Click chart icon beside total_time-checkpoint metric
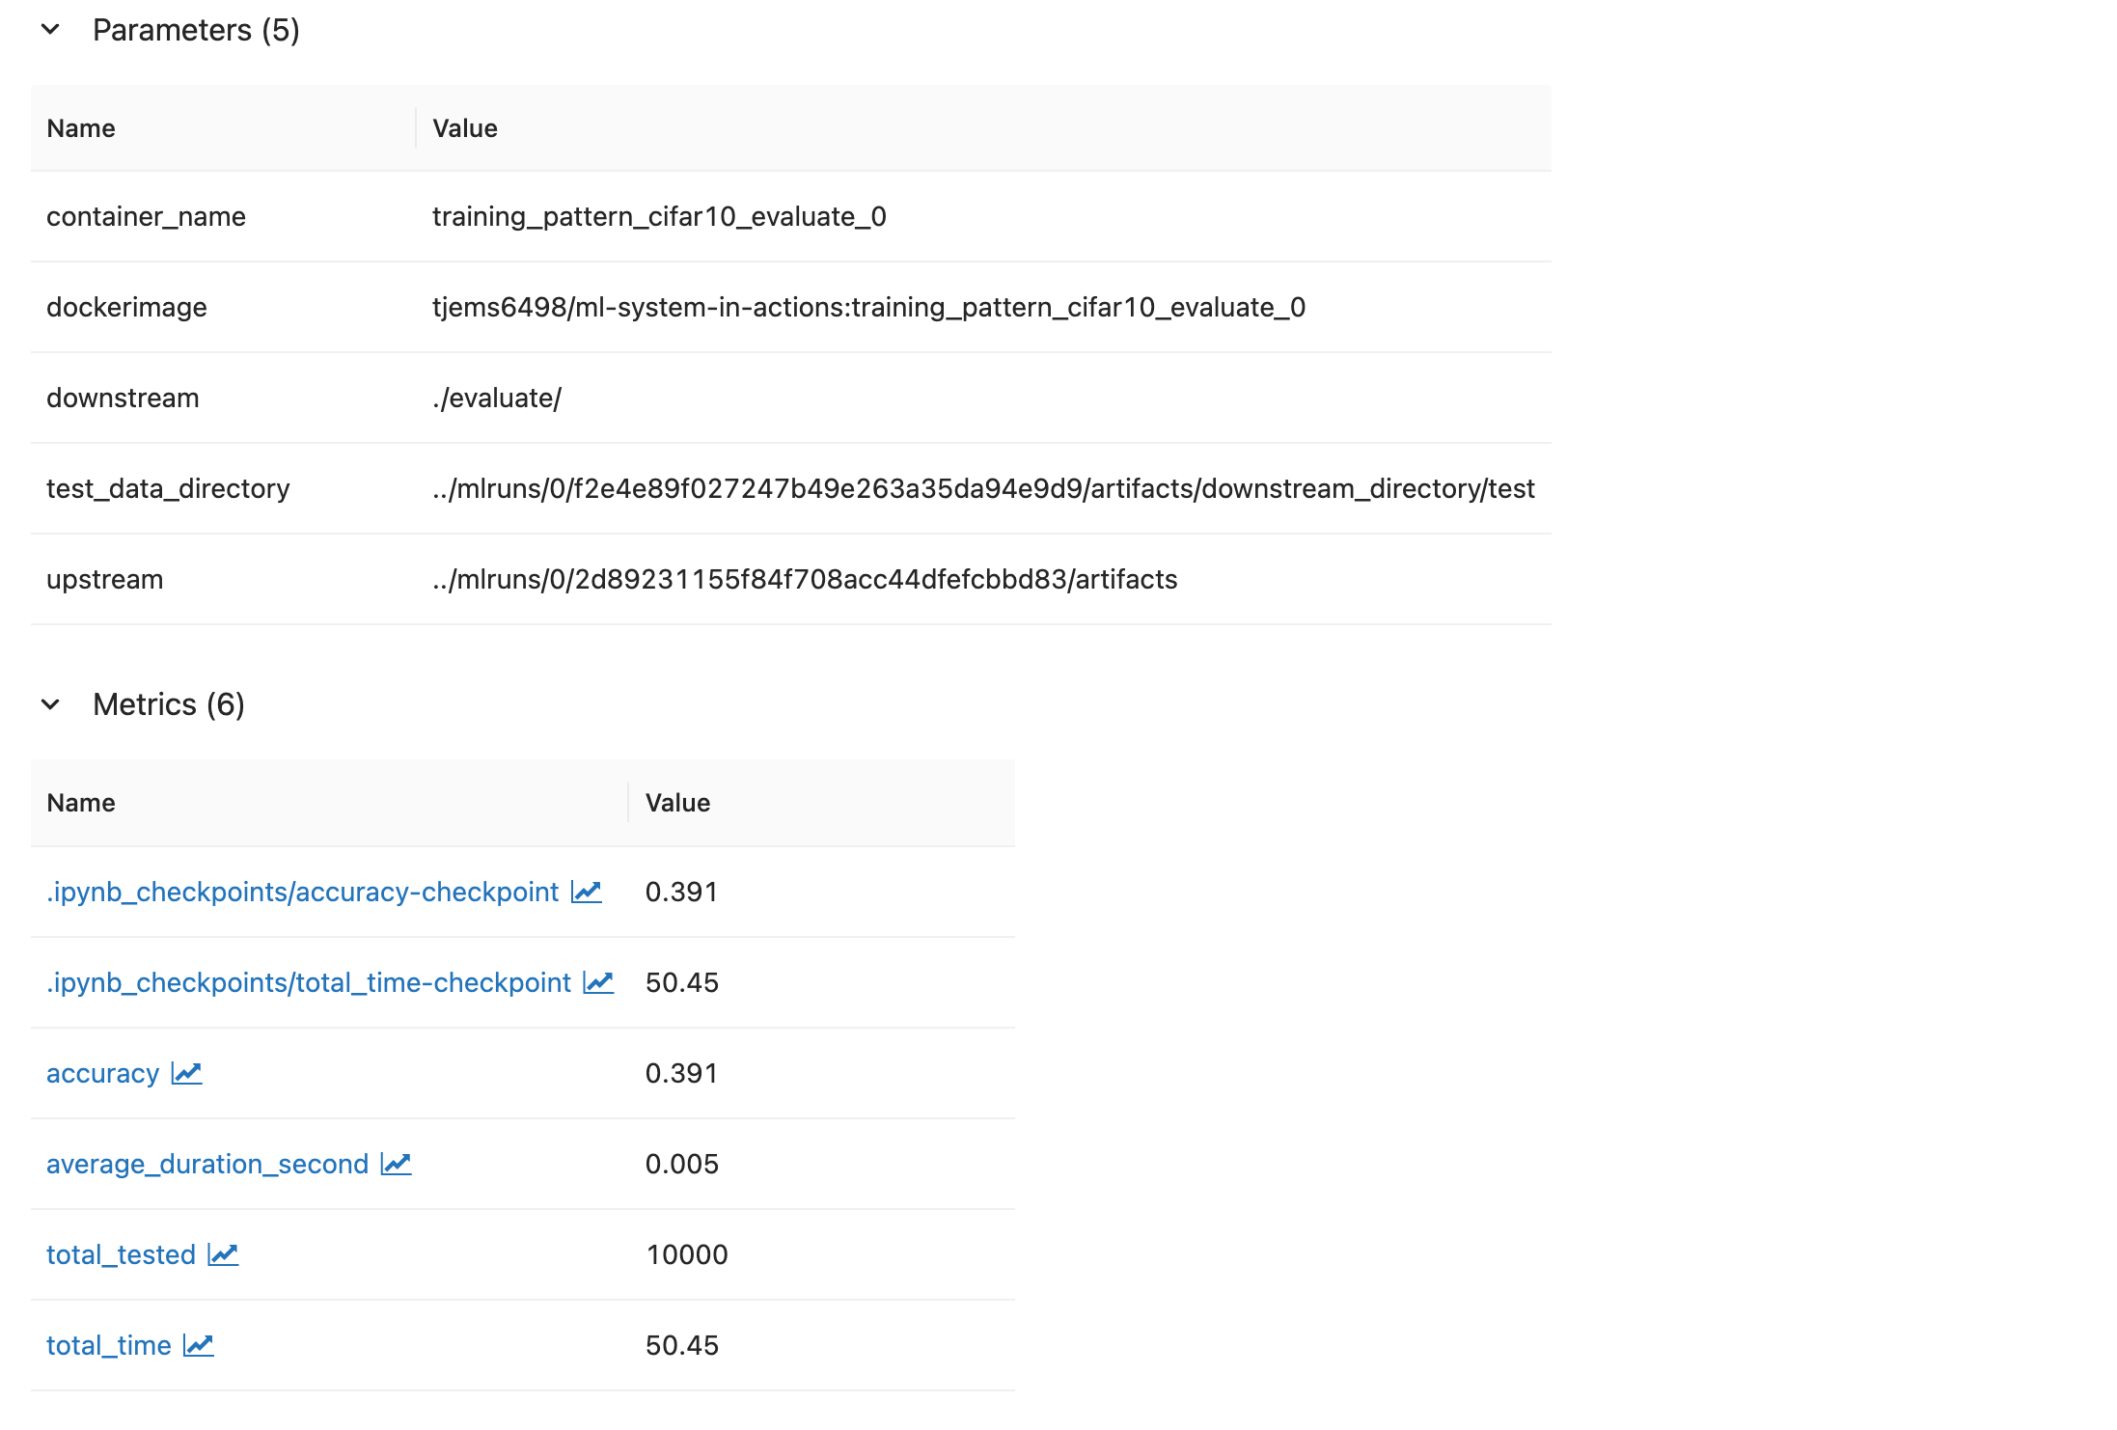The width and height of the screenshot is (2117, 1430). tap(598, 982)
